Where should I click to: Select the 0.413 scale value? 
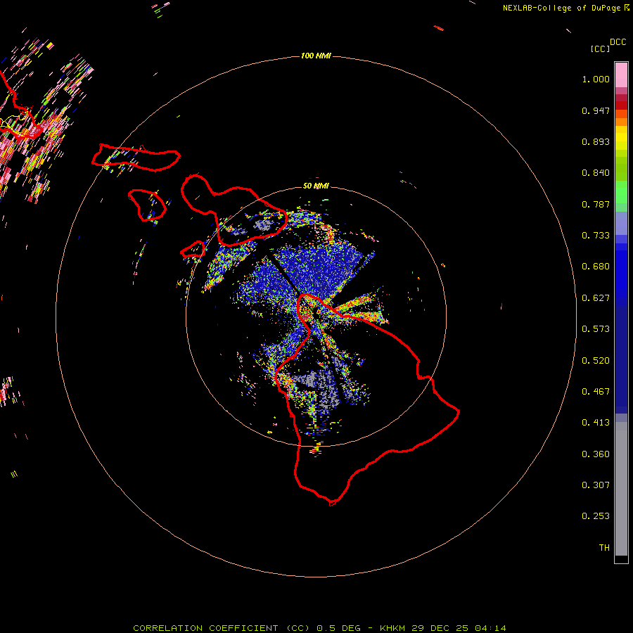pyautogui.click(x=596, y=423)
